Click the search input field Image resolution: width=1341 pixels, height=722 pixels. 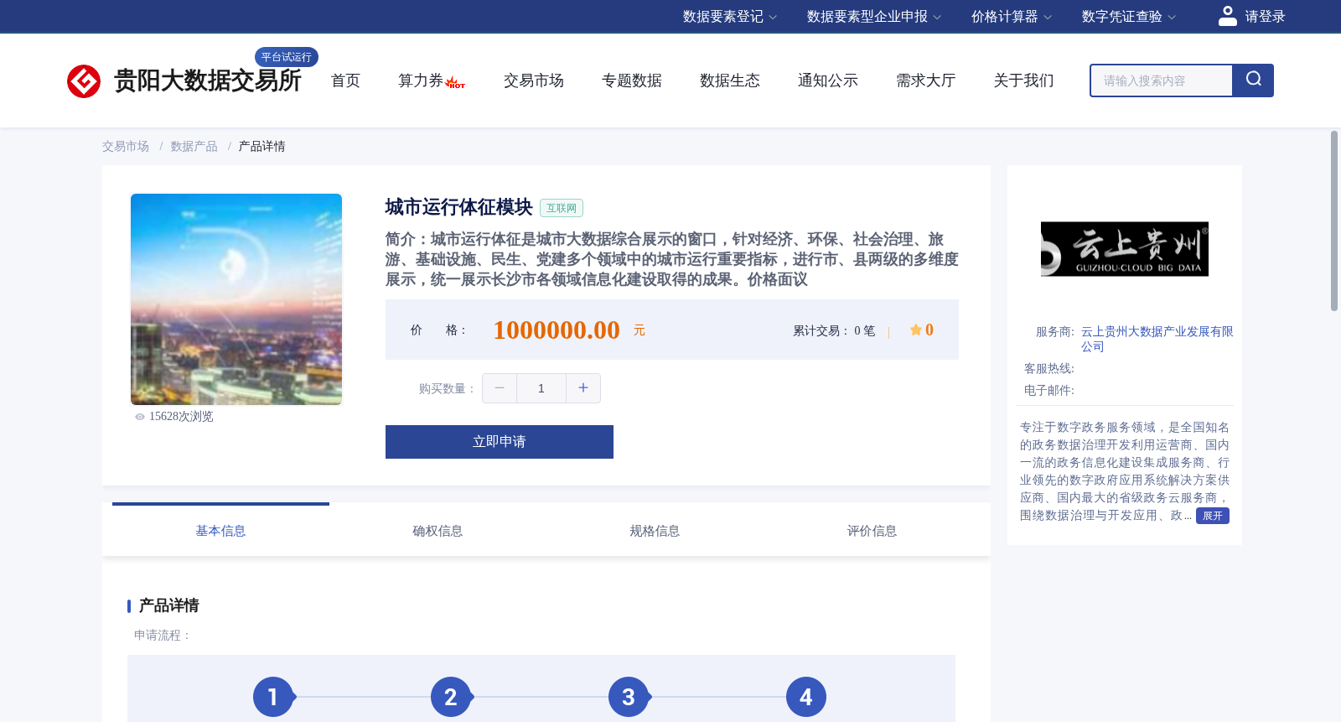[x=1162, y=81]
